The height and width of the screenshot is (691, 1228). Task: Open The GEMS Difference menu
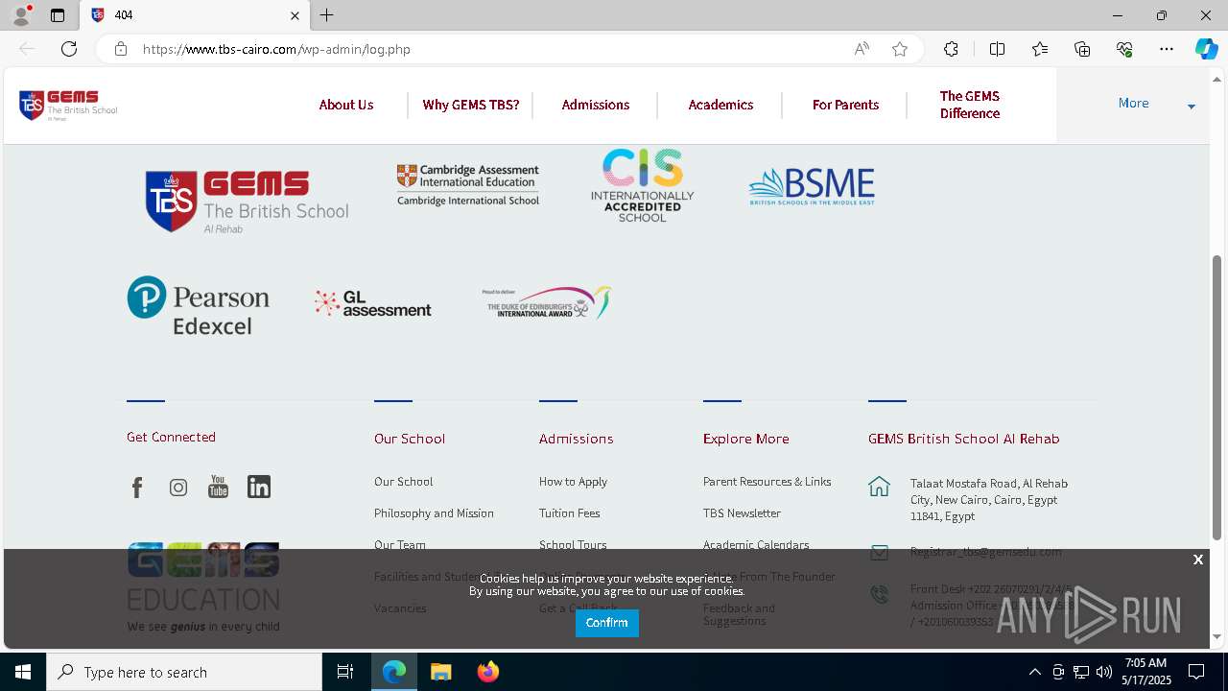(x=970, y=105)
